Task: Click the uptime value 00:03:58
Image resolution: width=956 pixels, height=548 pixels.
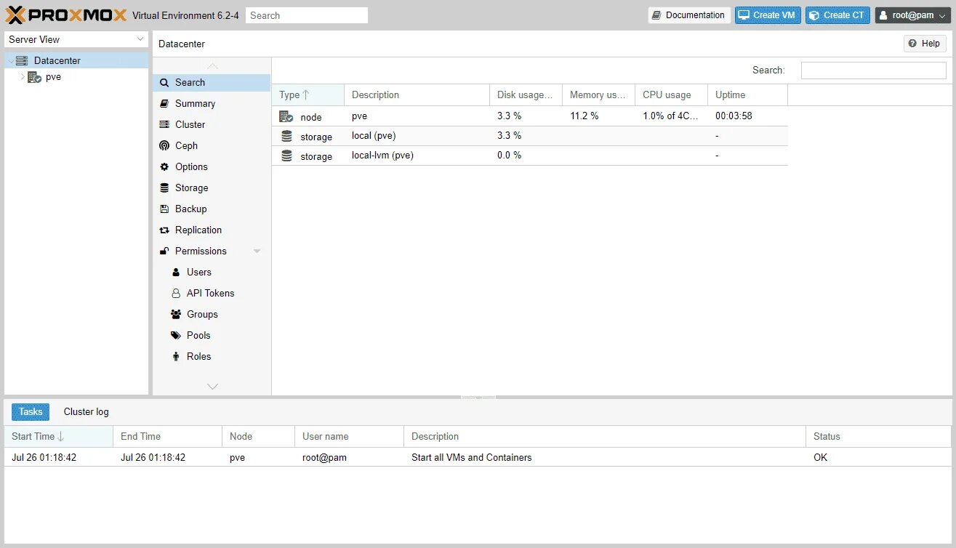Action: 734,116
